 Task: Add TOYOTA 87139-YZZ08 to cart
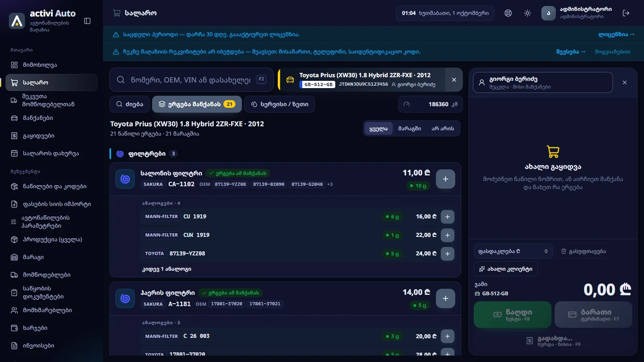[448, 254]
